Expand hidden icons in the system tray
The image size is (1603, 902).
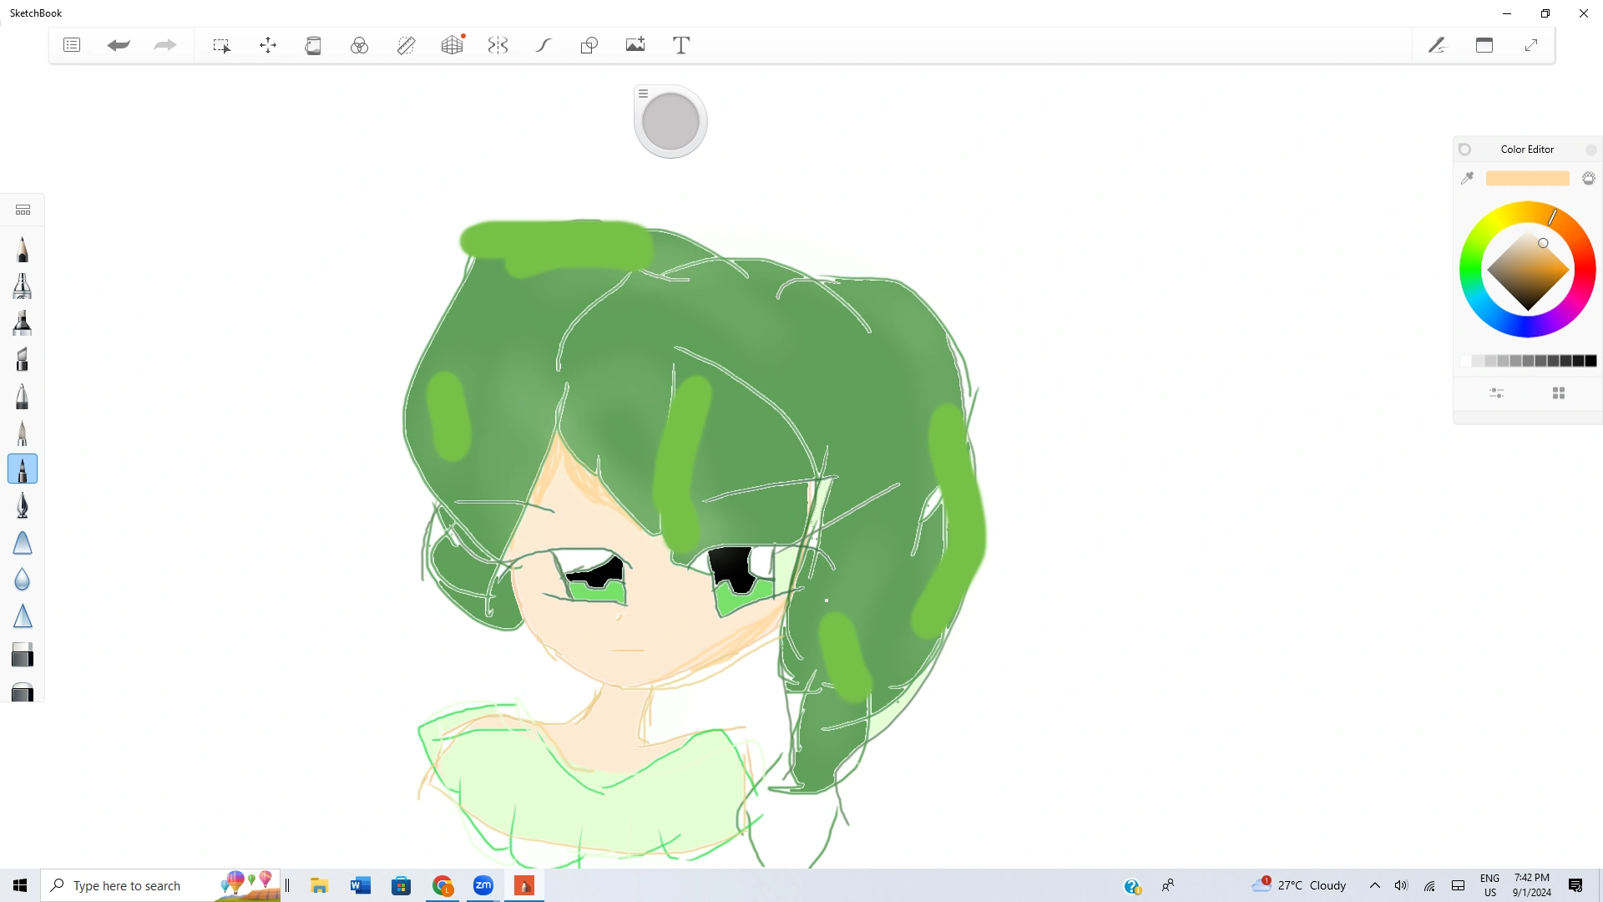pyautogui.click(x=1376, y=885)
